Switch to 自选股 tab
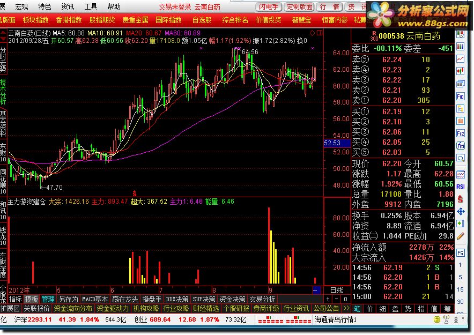The width and height of the screenshot is (474, 335). click(202, 20)
